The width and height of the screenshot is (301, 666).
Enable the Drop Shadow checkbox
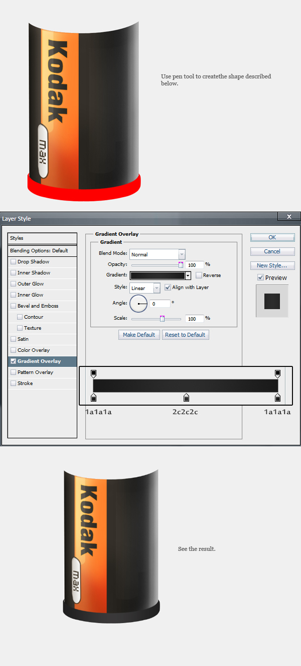point(14,262)
